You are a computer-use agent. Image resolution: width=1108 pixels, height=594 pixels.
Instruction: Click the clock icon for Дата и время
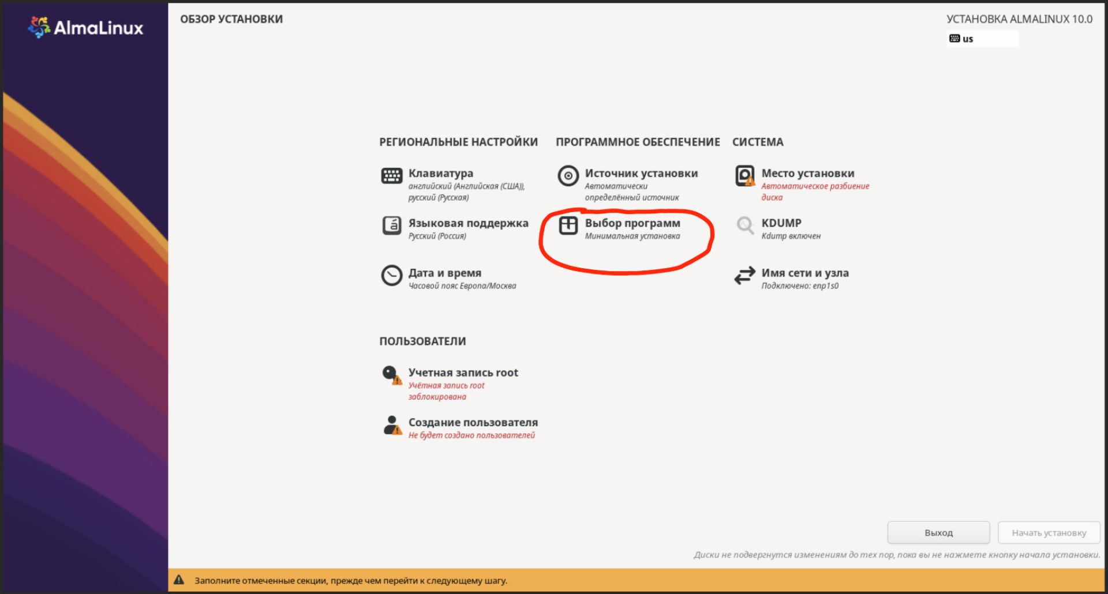coord(391,275)
